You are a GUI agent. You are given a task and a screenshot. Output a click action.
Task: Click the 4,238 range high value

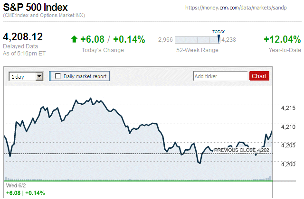point(228,40)
